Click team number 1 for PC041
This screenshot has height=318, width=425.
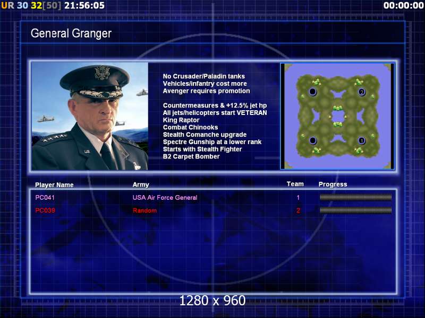tap(298, 198)
